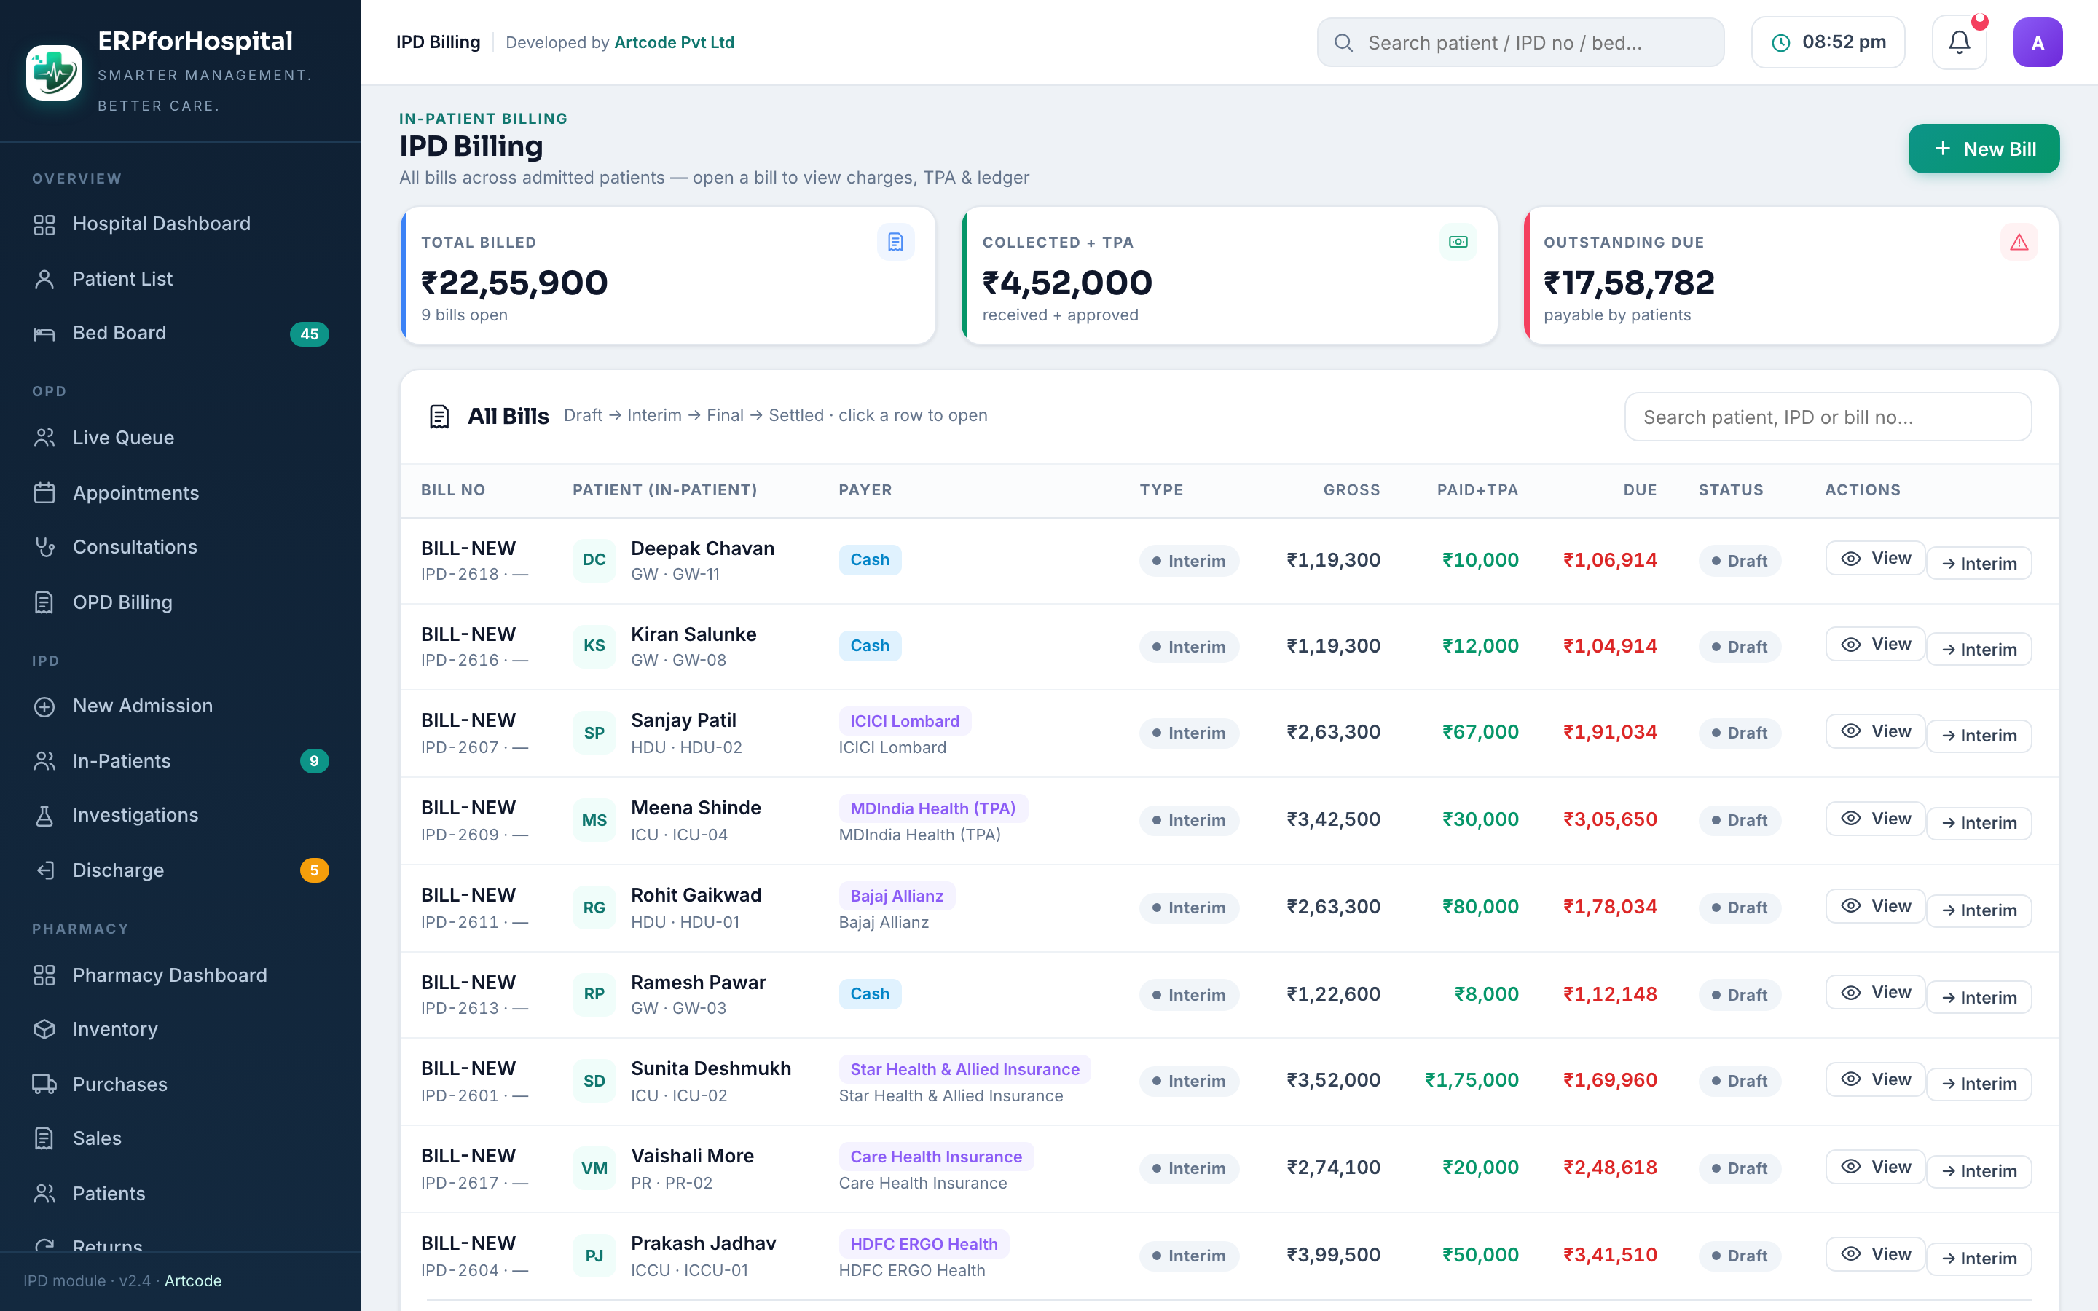2098x1311 pixels.
Task: Click Rohit Gaikwad's due amount ₹1,78,034
Action: [x=1610, y=907]
